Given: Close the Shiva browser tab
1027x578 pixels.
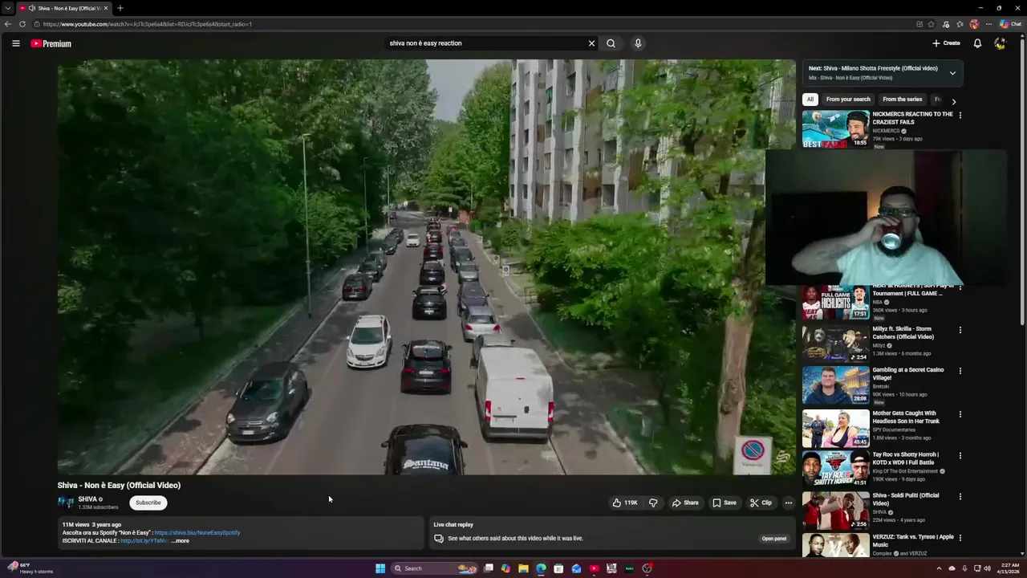Looking at the screenshot, I should (x=106, y=8).
